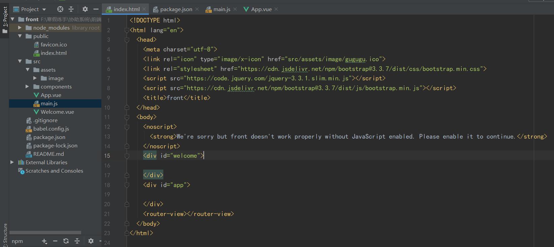This screenshot has width=554, height=247.
Task: Place cursor on the title tag line
Action: [x=177, y=98]
